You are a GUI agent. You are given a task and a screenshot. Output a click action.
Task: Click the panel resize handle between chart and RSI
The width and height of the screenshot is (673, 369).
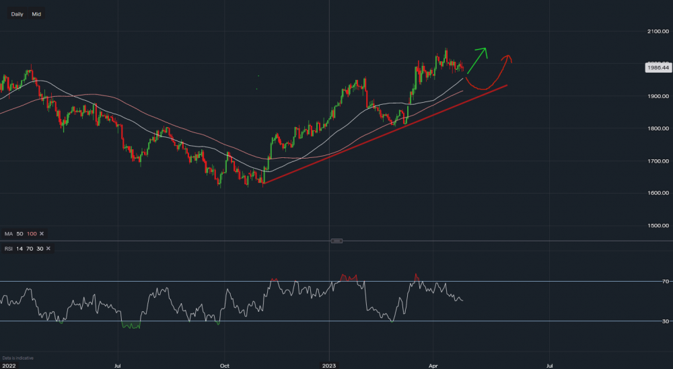pos(337,241)
